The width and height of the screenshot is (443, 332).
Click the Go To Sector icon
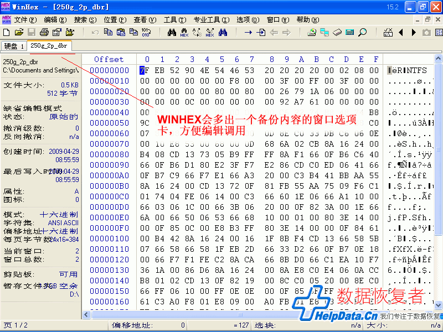point(261,33)
